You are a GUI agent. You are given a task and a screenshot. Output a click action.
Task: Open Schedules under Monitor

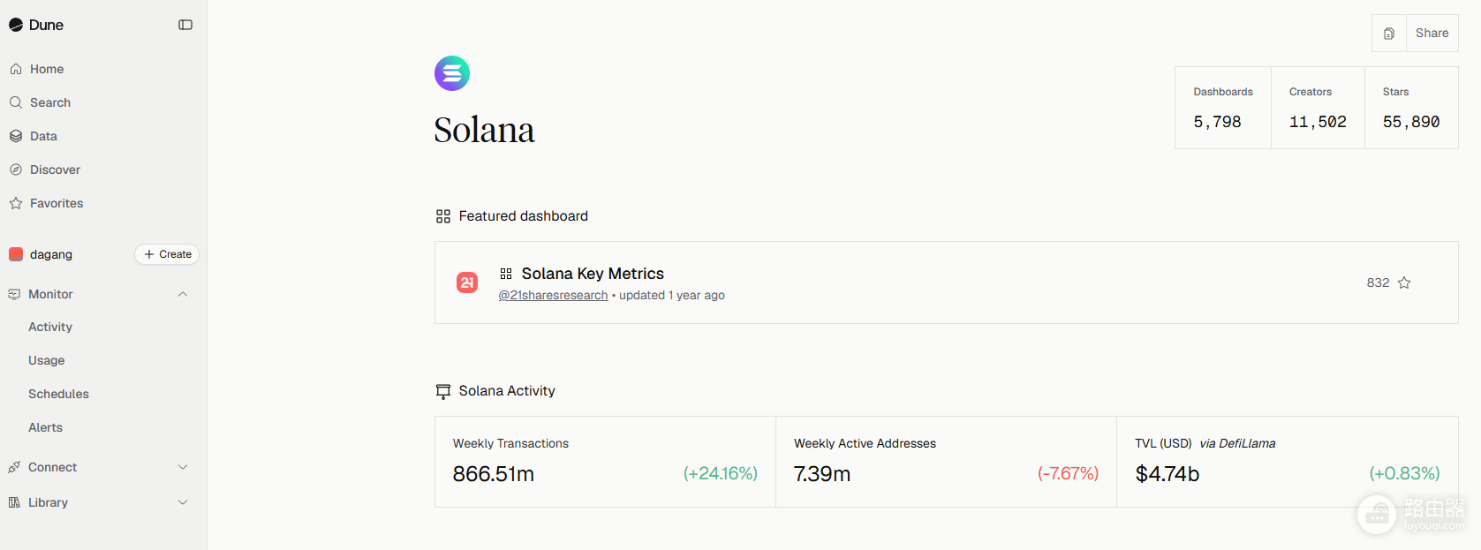[58, 394]
